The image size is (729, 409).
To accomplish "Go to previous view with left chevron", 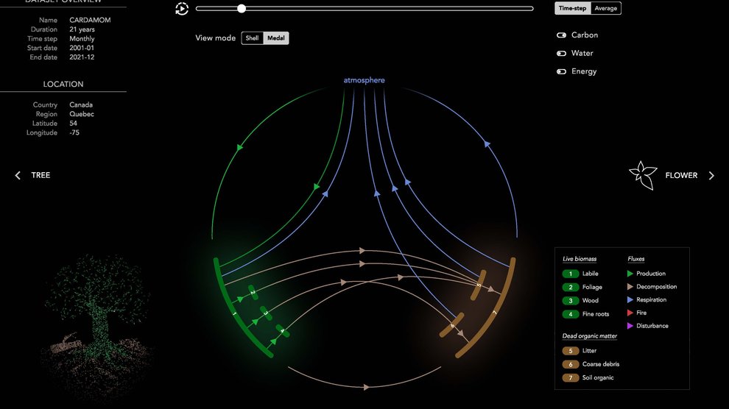I will tap(18, 175).
